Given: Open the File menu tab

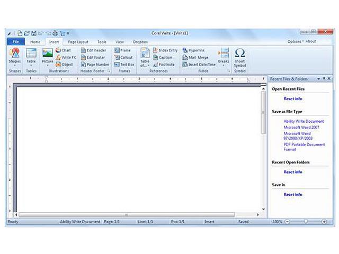Looking at the screenshot, I should tap(15, 41).
